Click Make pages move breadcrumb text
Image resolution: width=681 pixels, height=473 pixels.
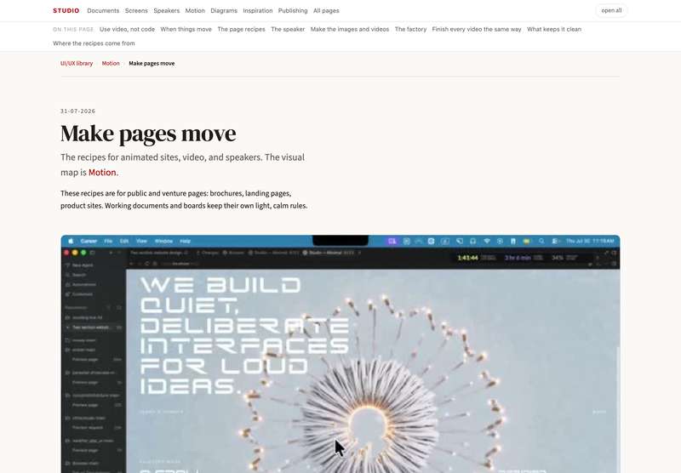point(152,63)
